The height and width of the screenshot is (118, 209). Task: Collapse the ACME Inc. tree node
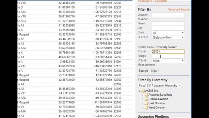(x=139, y=91)
